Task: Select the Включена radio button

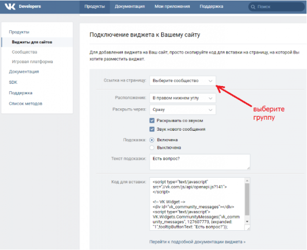Action: pyautogui.click(x=152, y=140)
